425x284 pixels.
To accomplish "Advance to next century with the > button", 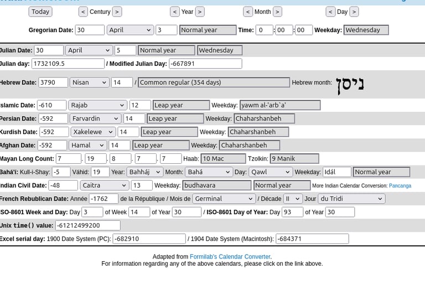I will [x=117, y=12].
